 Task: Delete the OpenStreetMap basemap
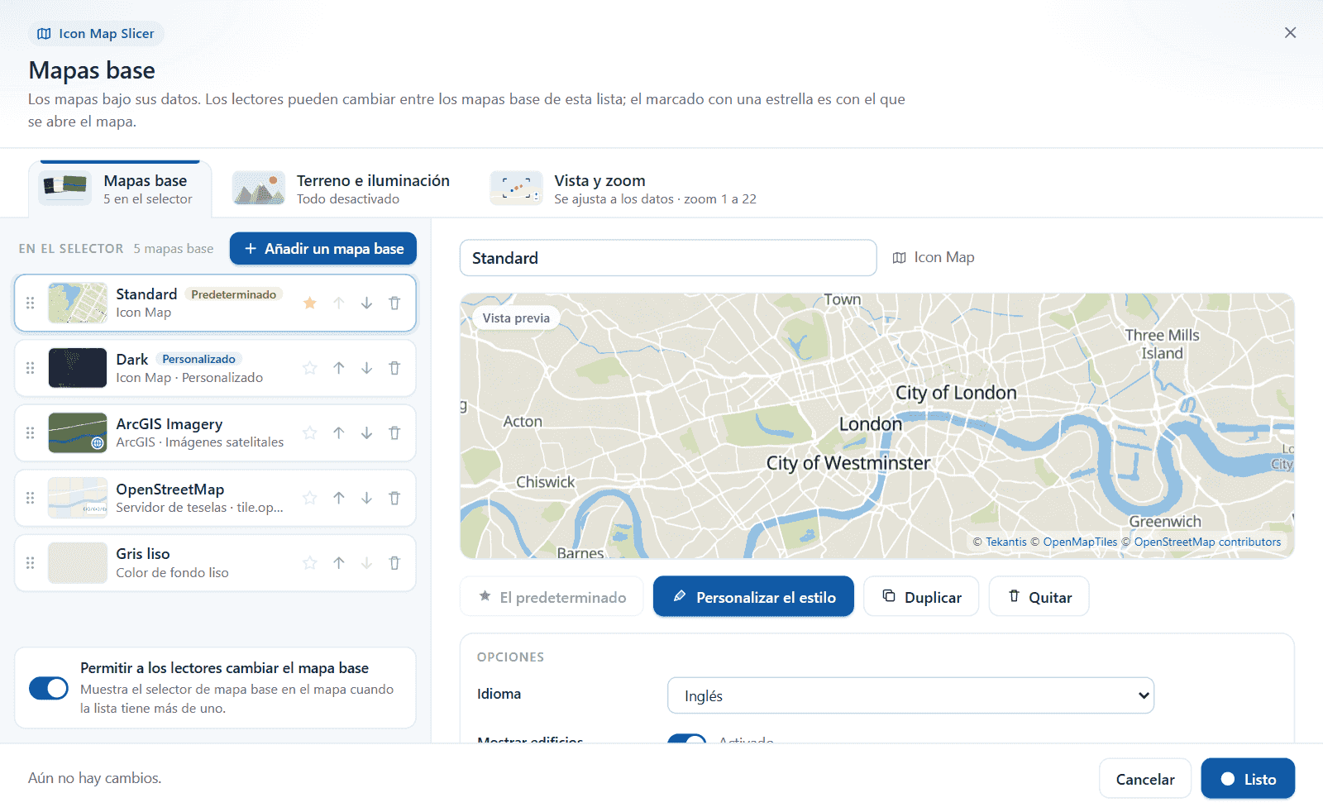pyautogui.click(x=394, y=498)
